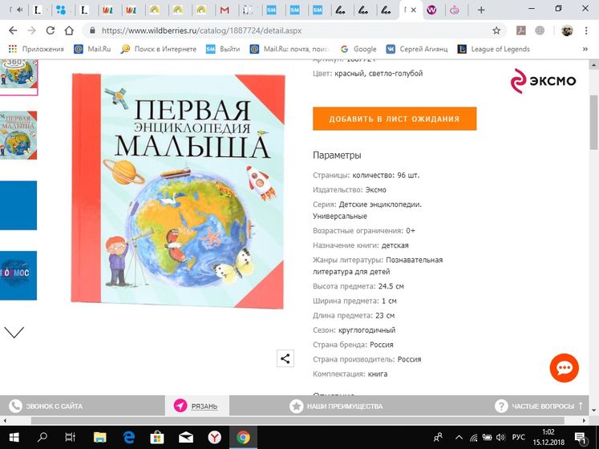Click the Рязань location pin icon
Image resolution: width=599 pixels, height=449 pixels.
pos(181,407)
